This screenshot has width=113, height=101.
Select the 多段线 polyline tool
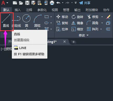[16, 21]
